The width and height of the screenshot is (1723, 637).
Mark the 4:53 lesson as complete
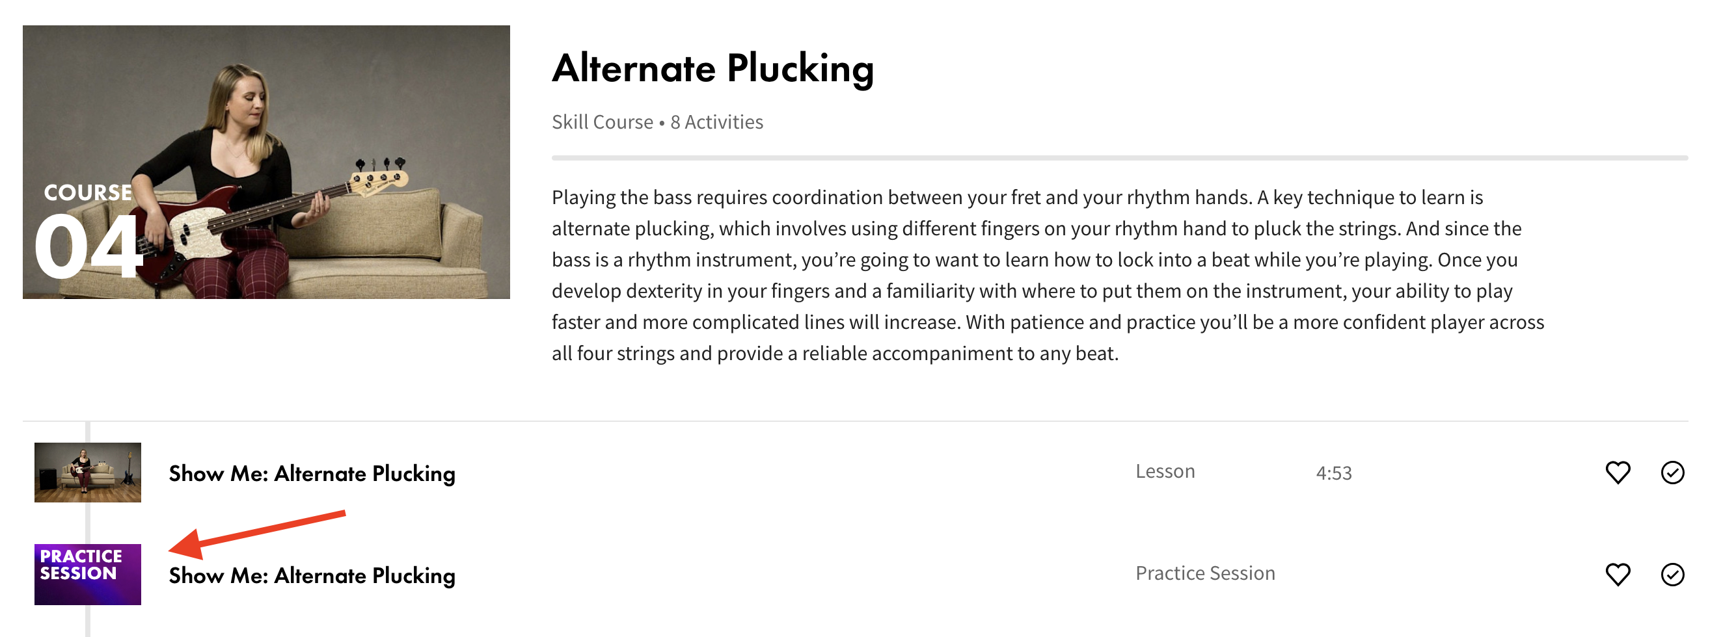[1672, 473]
